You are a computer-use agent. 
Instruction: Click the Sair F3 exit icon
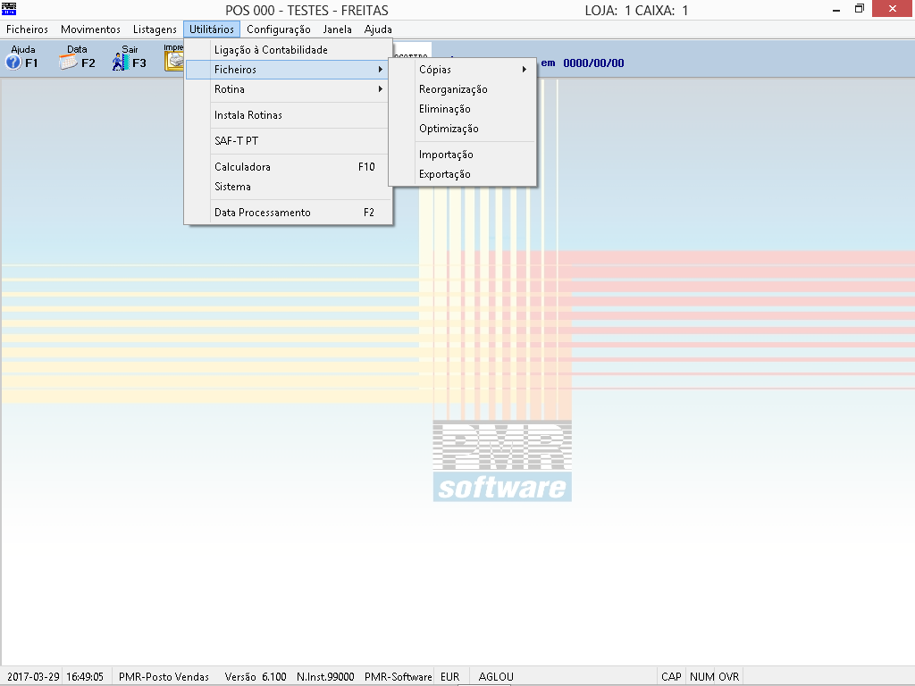click(122, 62)
